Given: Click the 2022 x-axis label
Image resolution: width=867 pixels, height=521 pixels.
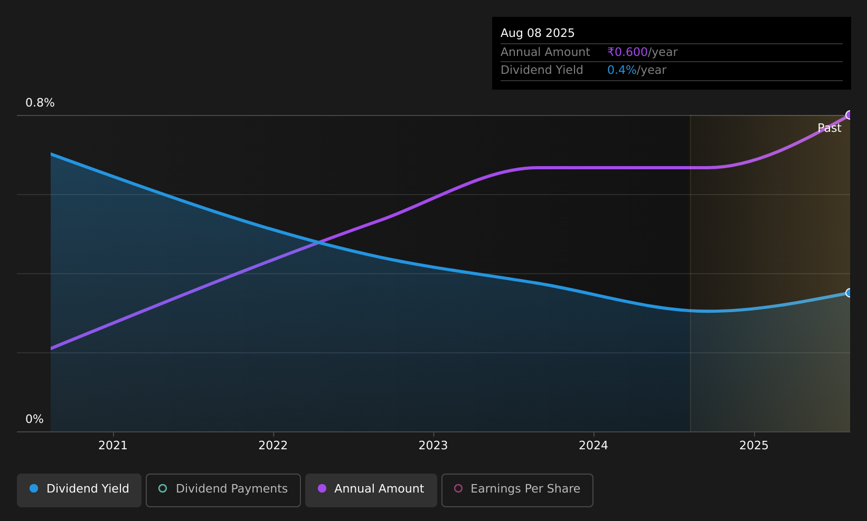Looking at the screenshot, I should point(273,446).
